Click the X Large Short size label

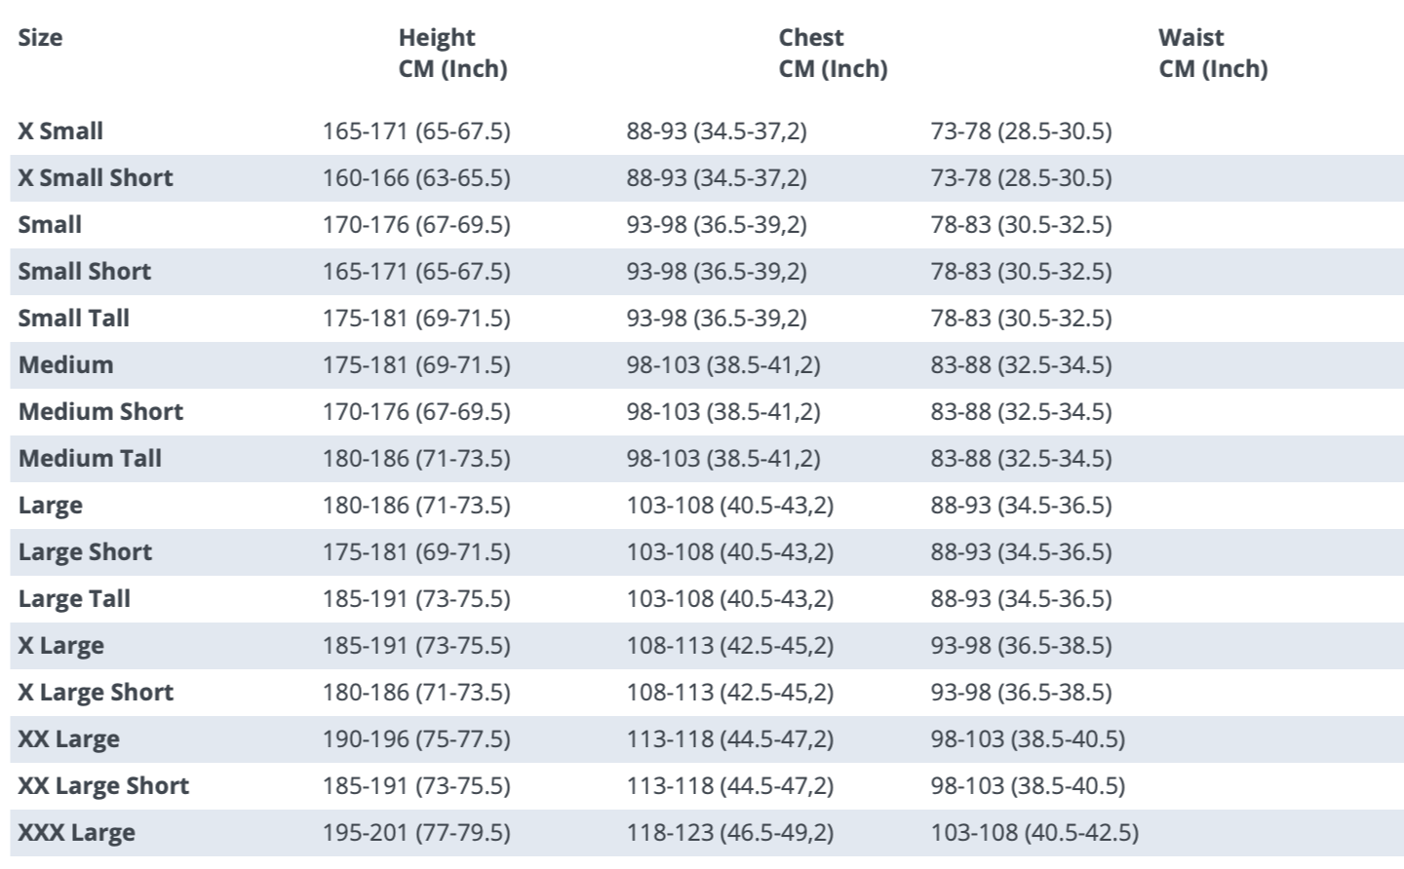pos(96,693)
